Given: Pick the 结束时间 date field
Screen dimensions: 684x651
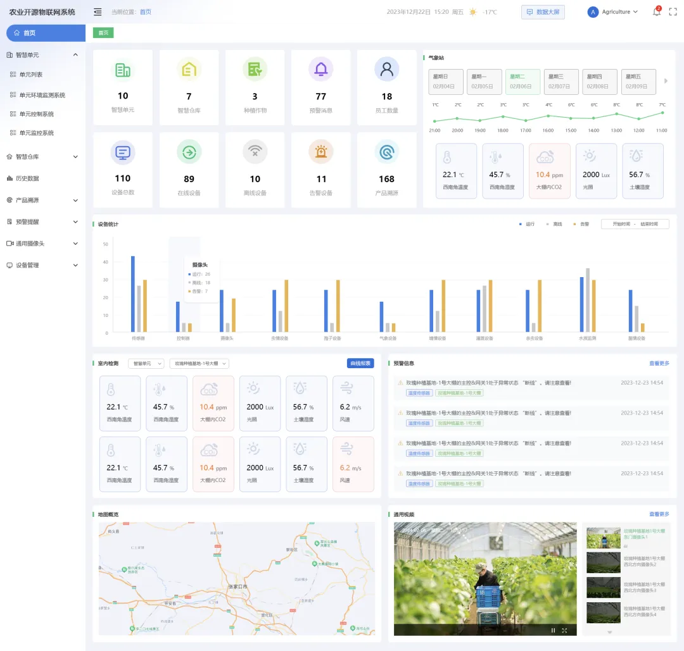Looking at the screenshot, I should 649,224.
